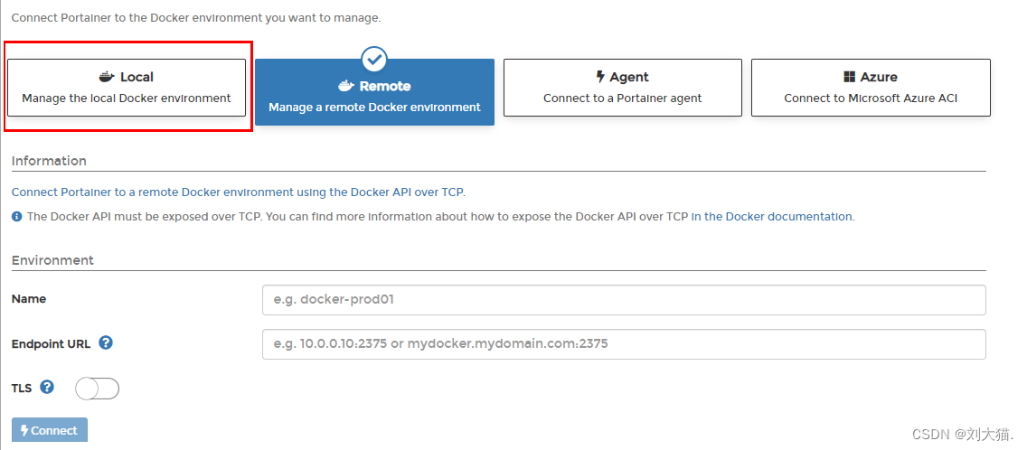Open the 'in the Docker documentation' link
Image resolution: width=1027 pixels, height=450 pixels.
click(x=772, y=216)
